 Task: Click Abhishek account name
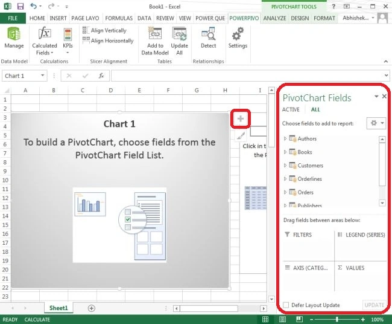(x=355, y=18)
